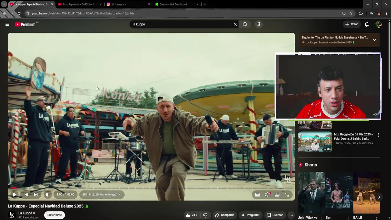Bookmark this page with star
391x220 pixels.
pos(351,13)
